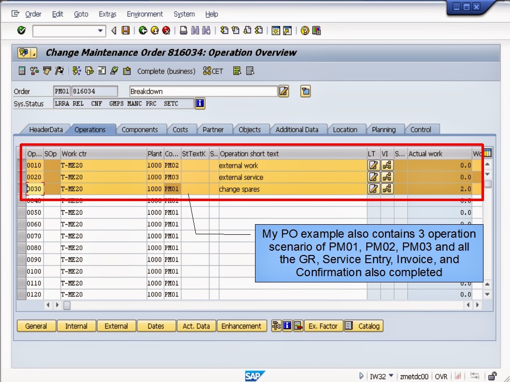Click the 'change spares' operation text
The image size is (510, 382).
click(239, 189)
